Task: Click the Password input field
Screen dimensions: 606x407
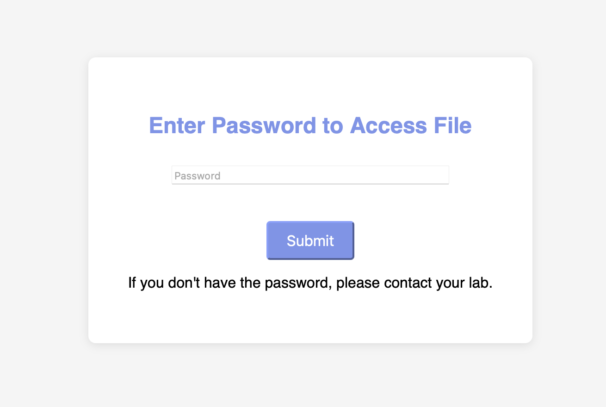Action: click(310, 175)
